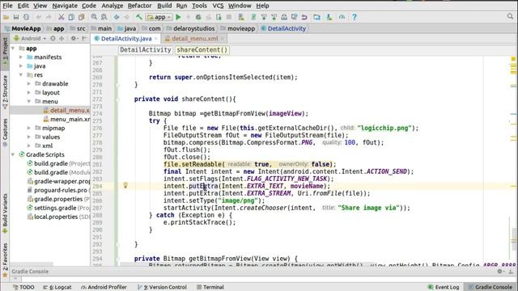Click the Gradle Console settings gear icon
518x291 pixels.
point(500,272)
